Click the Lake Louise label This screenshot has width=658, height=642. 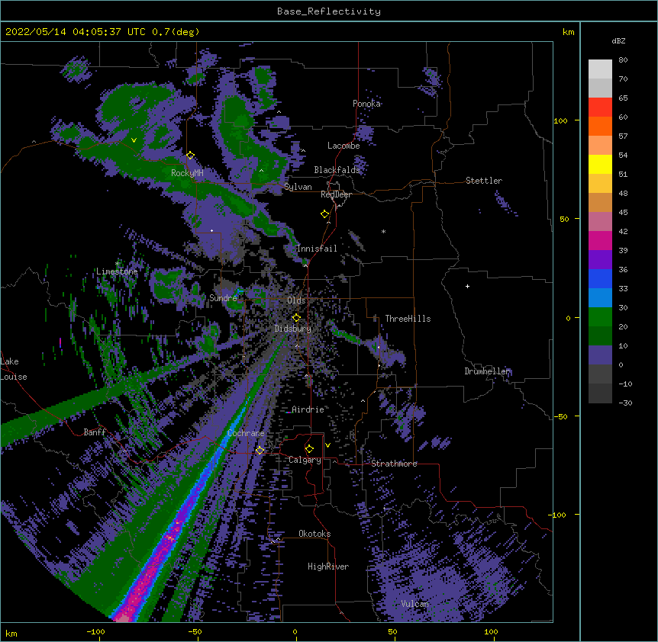pyautogui.click(x=14, y=369)
